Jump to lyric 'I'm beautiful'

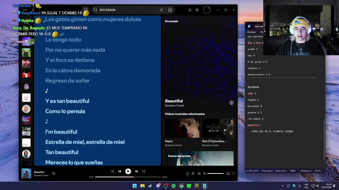pos(61,132)
